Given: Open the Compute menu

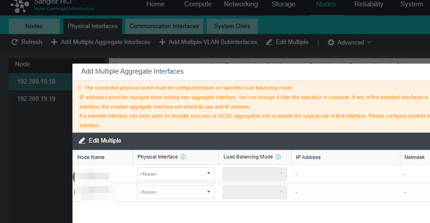Looking at the screenshot, I should tap(198, 5).
